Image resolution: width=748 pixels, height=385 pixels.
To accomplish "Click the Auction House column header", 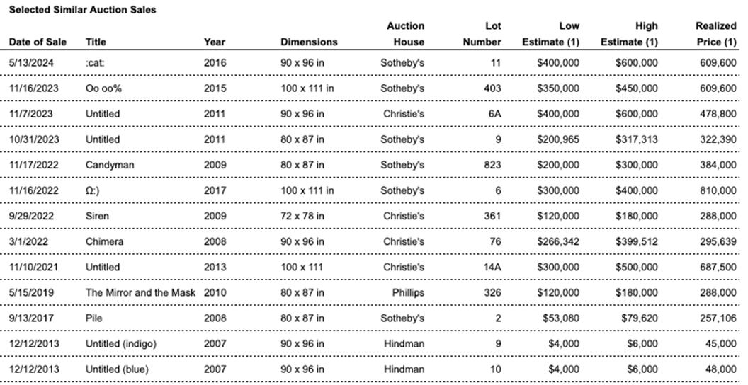I will pos(407,34).
